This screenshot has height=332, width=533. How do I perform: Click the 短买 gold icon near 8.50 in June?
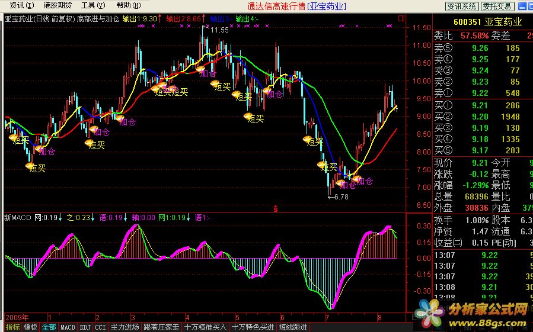pyautogui.click(x=307, y=139)
